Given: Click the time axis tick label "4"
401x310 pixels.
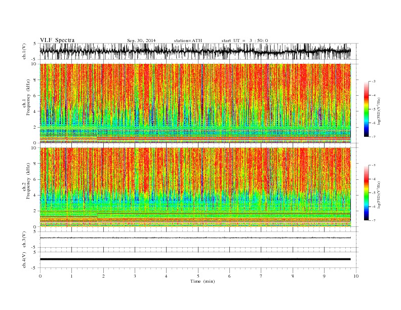Looking at the screenshot, I should pyautogui.click(x=167, y=276).
